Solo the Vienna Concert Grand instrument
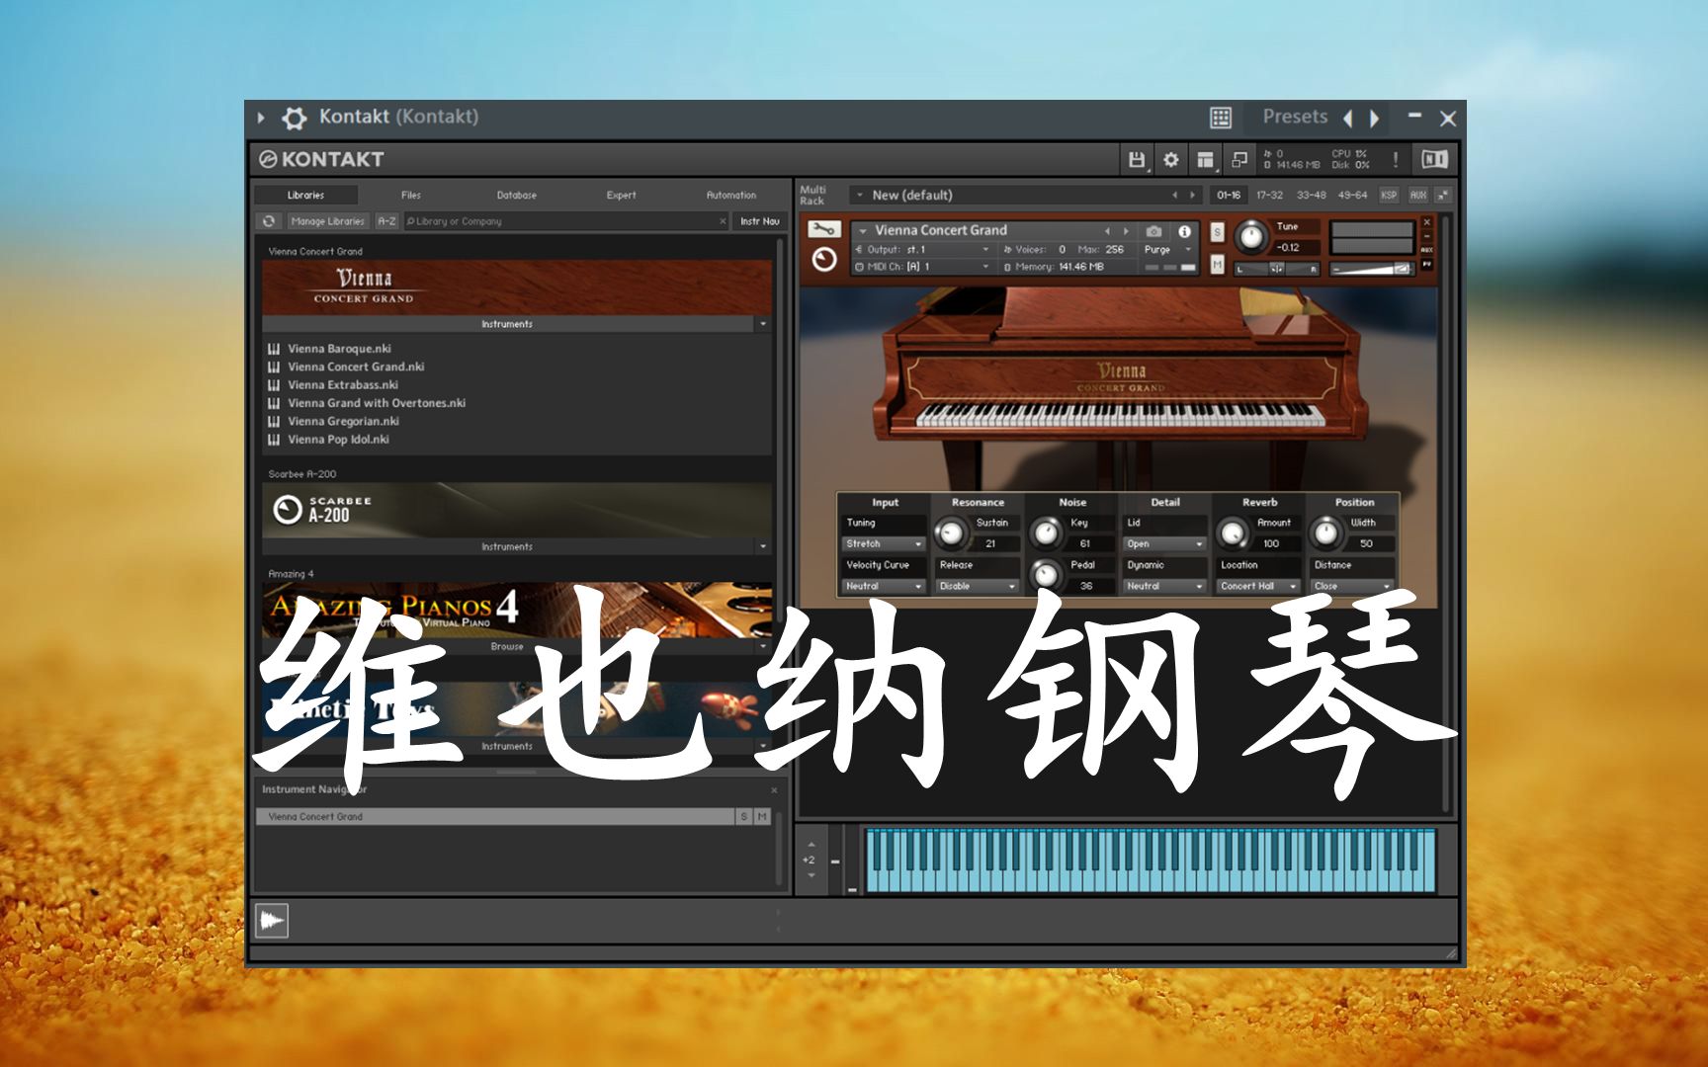 pyautogui.click(x=1217, y=232)
